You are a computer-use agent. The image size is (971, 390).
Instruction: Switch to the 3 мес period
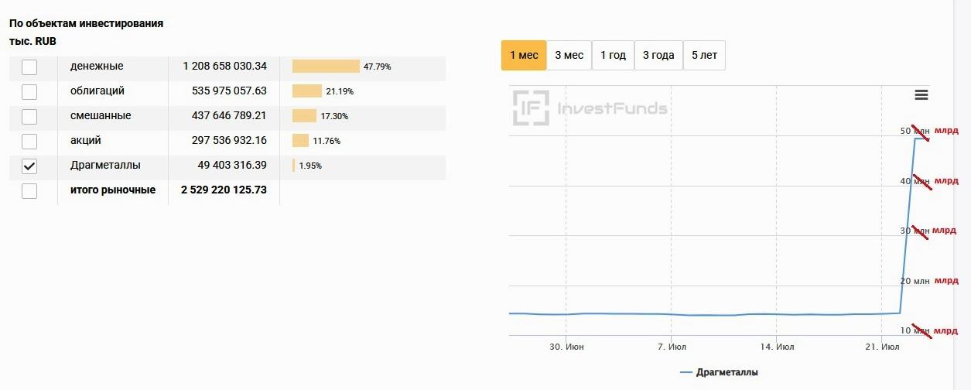pyautogui.click(x=569, y=55)
